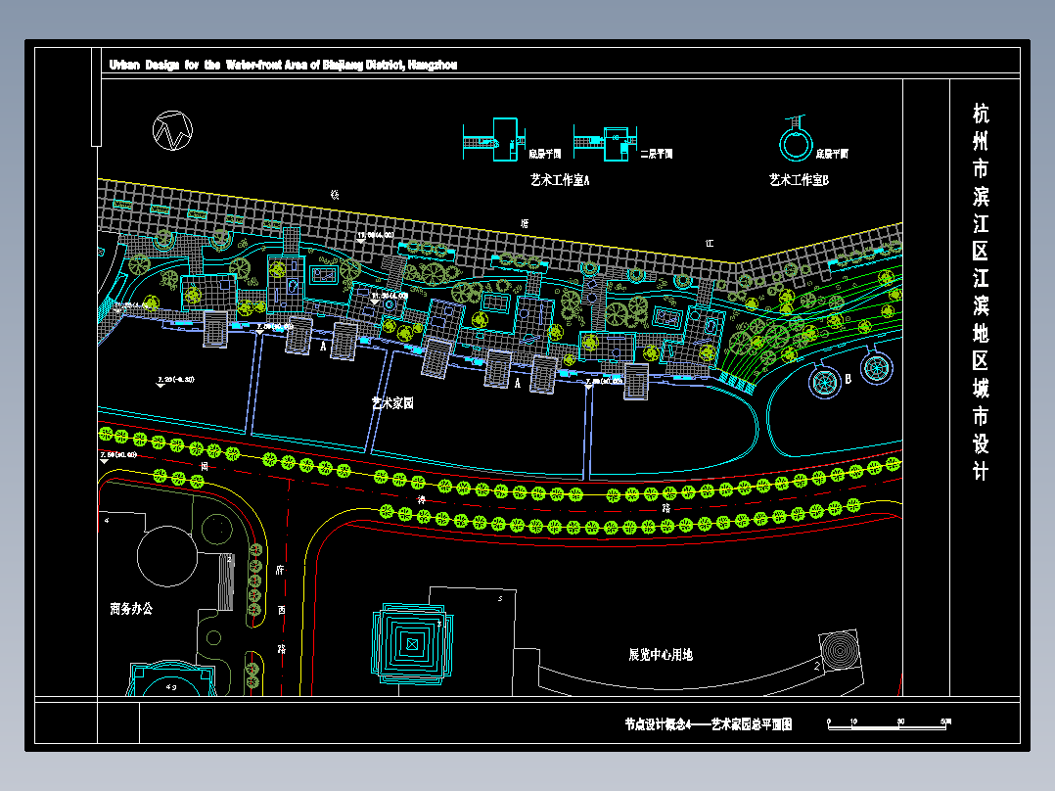
Task: Click the '艺术工作室A' label
Action: (x=560, y=180)
